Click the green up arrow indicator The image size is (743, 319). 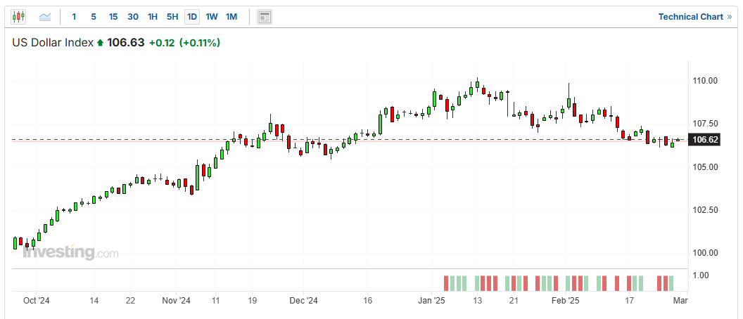[100, 43]
